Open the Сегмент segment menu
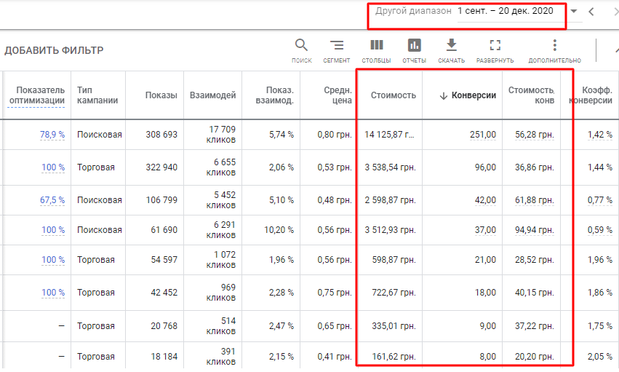 (x=336, y=50)
